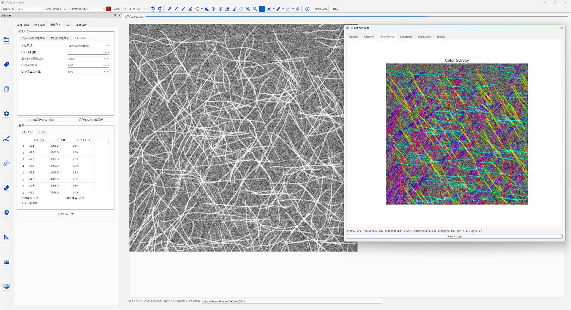Click the bar chart icon in sidebar
The image size is (571, 310).
click(x=7, y=262)
